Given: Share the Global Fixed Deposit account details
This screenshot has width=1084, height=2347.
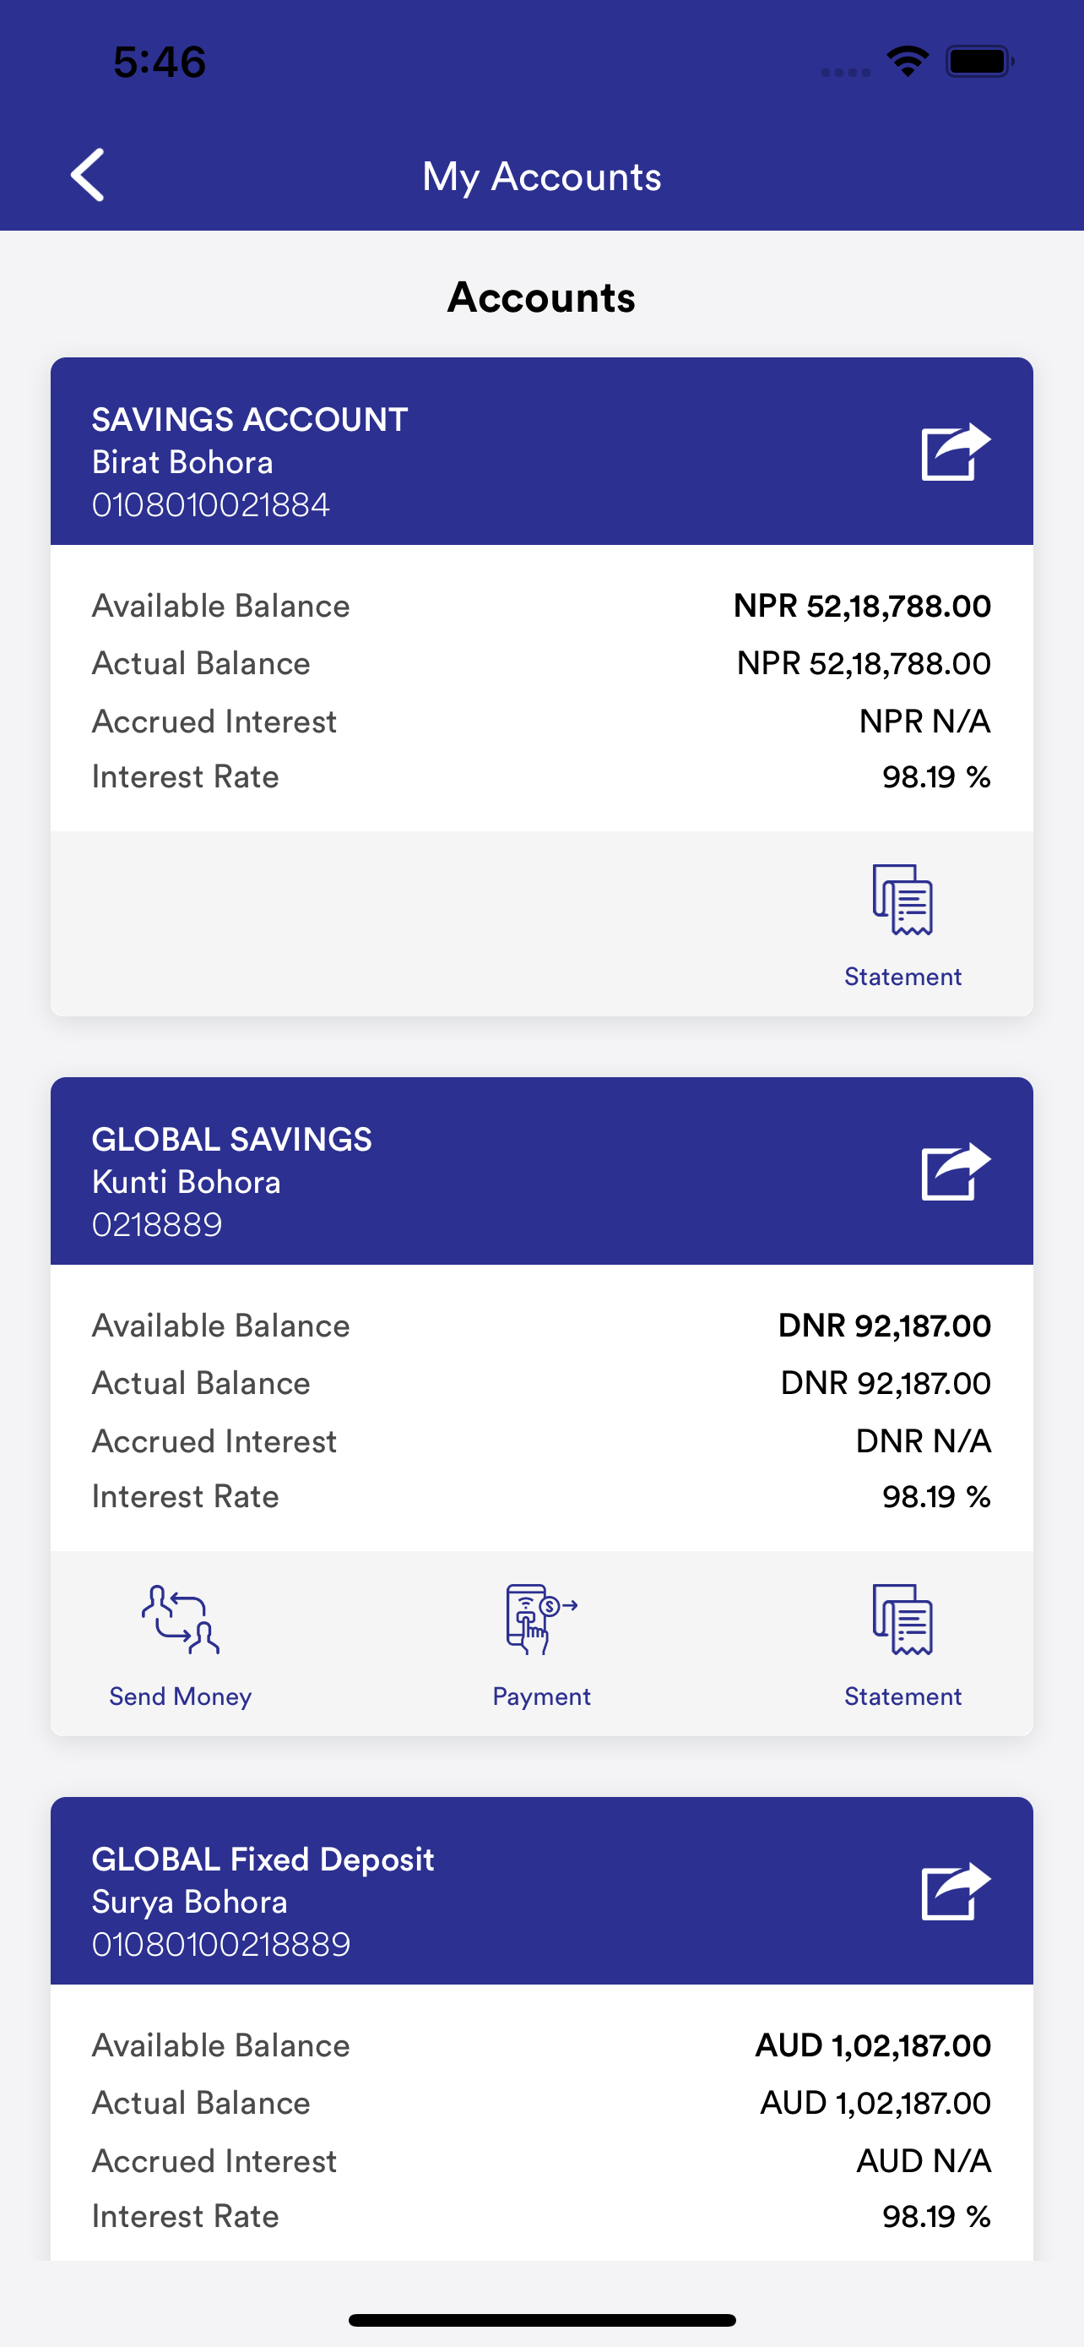Looking at the screenshot, I should [x=956, y=1891].
